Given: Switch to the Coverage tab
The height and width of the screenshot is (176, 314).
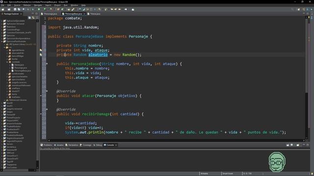Looking at the screenshot, I should (x=86, y=145).
